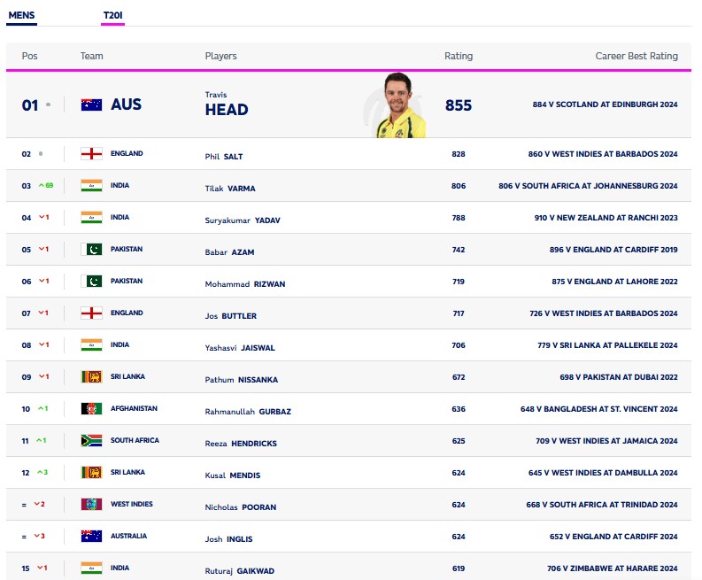Open Suryakumar Yadav's player profile
702x580 pixels.
click(x=242, y=220)
